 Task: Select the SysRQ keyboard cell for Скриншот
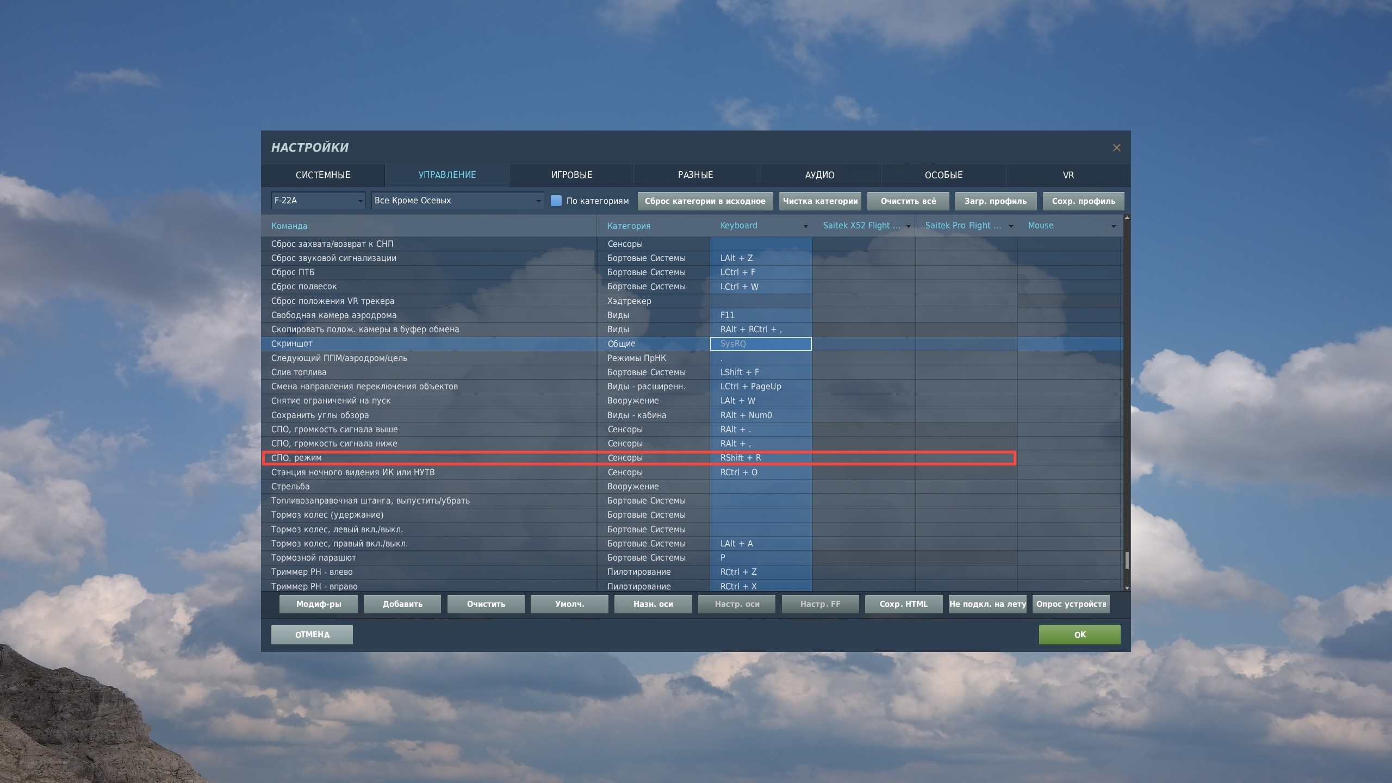tap(761, 344)
